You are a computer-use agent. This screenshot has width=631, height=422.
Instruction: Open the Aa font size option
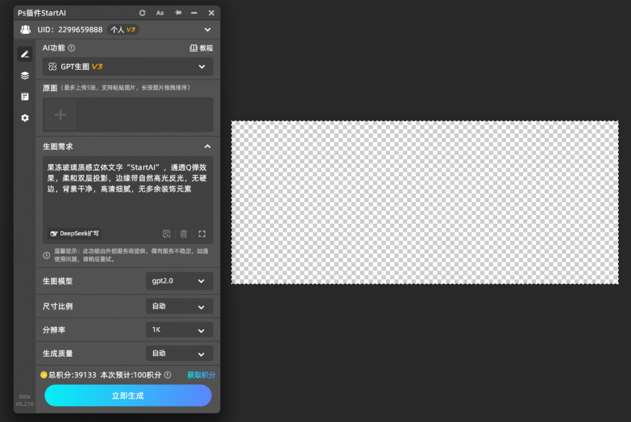[x=160, y=13]
